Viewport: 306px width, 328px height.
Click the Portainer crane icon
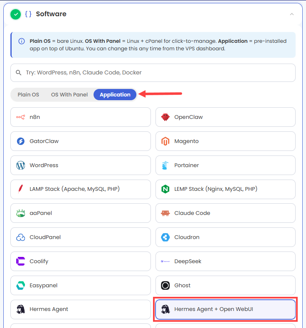[x=165, y=165]
